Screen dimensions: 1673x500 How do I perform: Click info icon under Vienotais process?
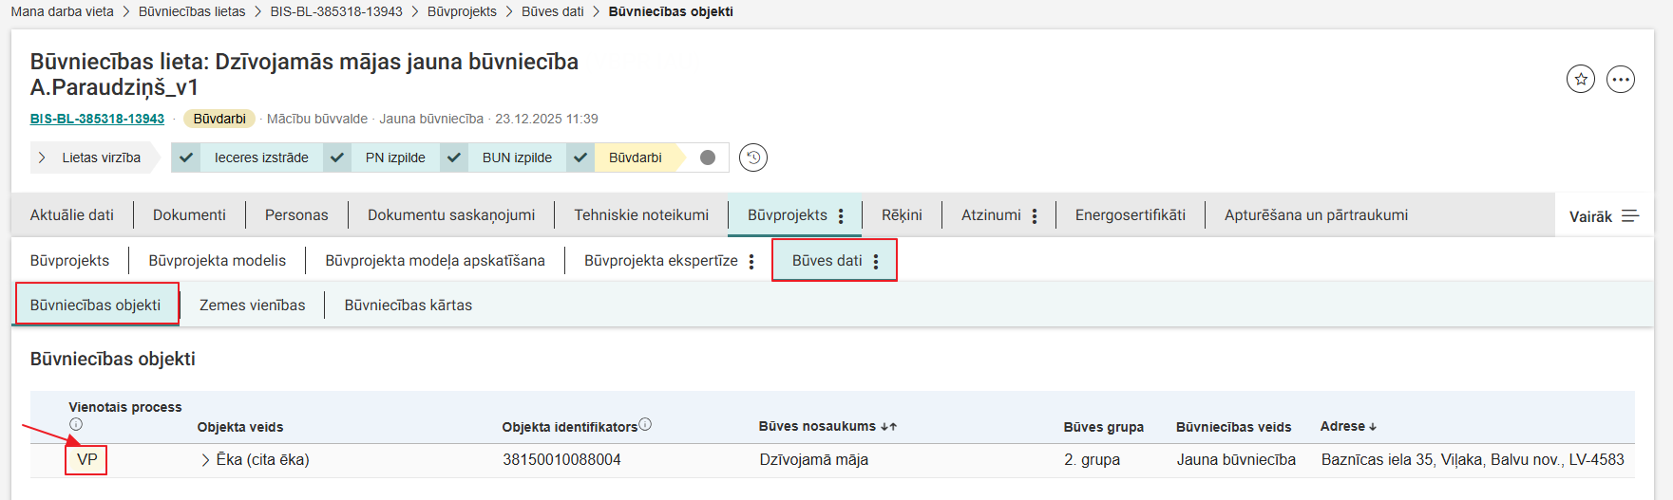76,425
